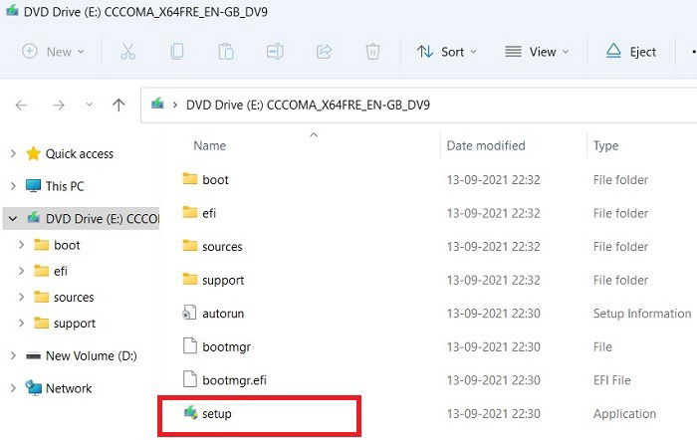The image size is (697, 440).
Task: Select boot folder in navigation tree
Action: [57, 245]
